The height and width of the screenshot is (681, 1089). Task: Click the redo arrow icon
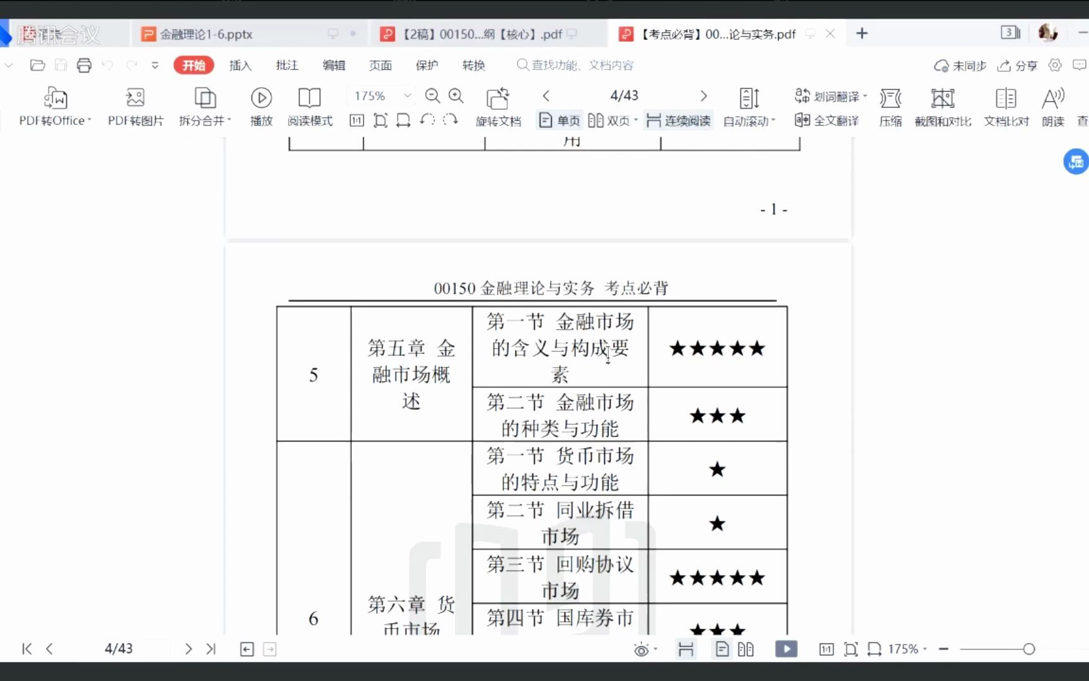tap(132, 65)
